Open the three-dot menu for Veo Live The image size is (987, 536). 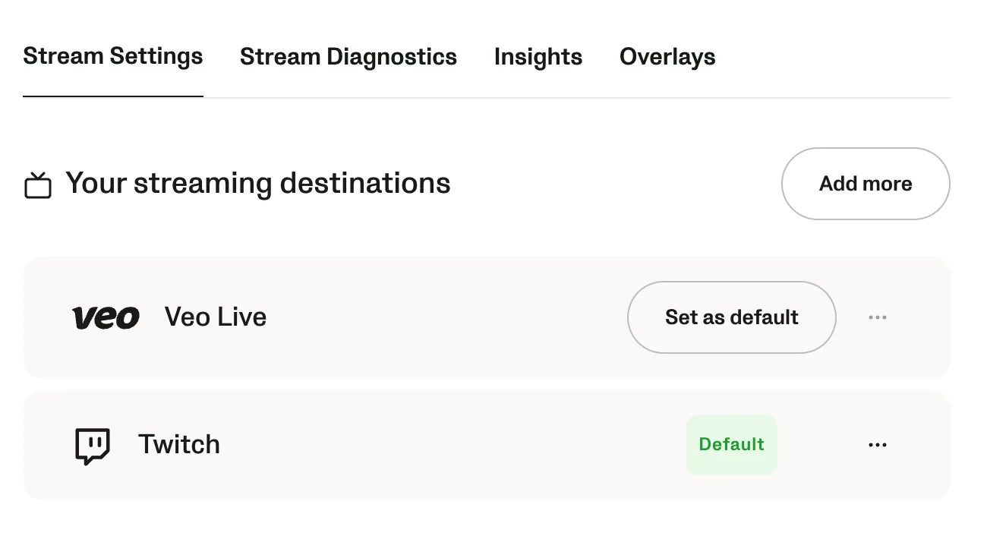point(877,317)
